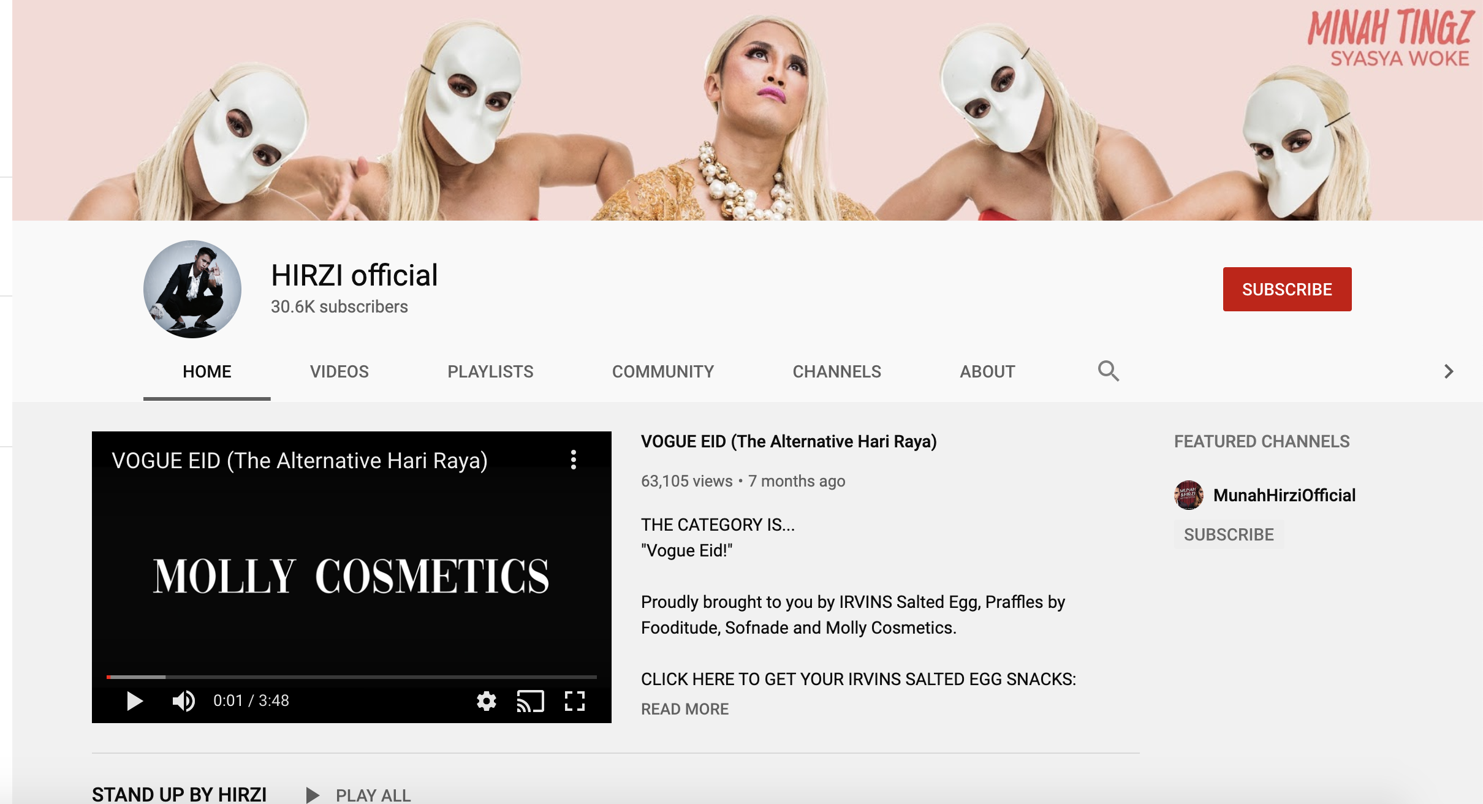1483x804 pixels.
Task: Click the Minah Tingz channel banner image
Action: pos(748,110)
